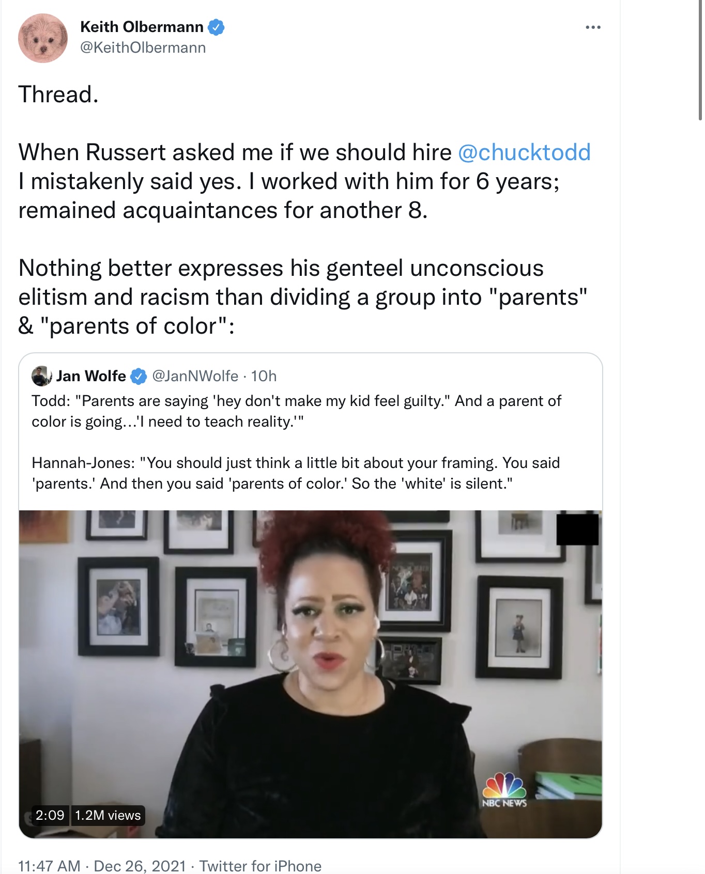Open the @chucktodd mention link
Screen dimensions: 705x874
pyautogui.click(x=524, y=152)
